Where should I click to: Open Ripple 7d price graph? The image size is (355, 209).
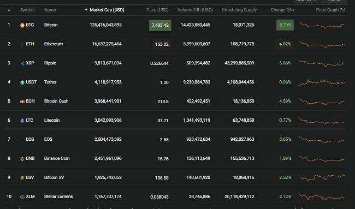322,63
